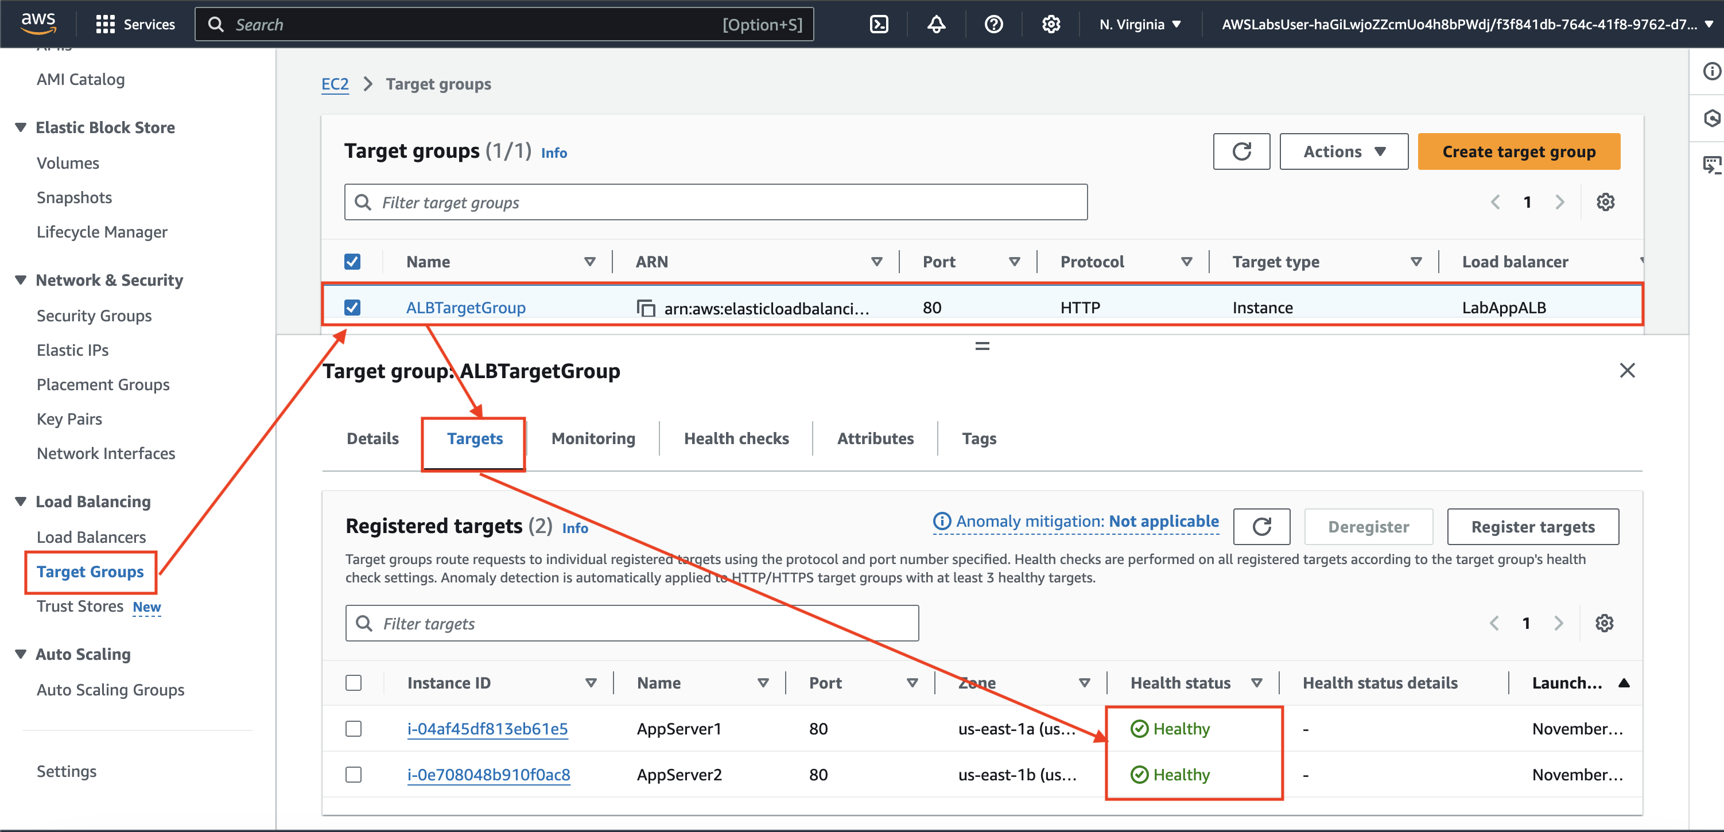Go to previous page of target groups
The height and width of the screenshot is (832, 1724).
pos(1495,202)
